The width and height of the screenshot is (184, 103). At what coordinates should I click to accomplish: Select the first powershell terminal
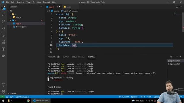pyautogui.click(x=175, y=61)
